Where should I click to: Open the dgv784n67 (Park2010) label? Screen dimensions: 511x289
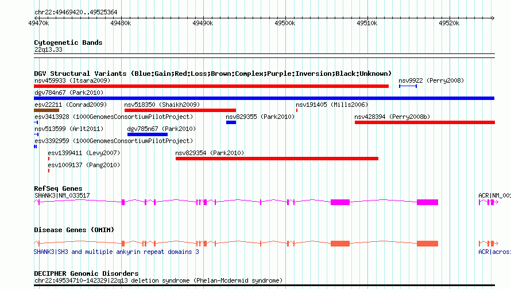69,93
